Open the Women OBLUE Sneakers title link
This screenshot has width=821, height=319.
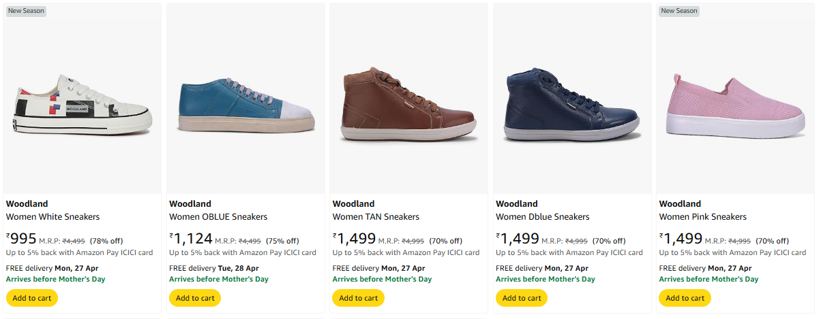click(218, 217)
